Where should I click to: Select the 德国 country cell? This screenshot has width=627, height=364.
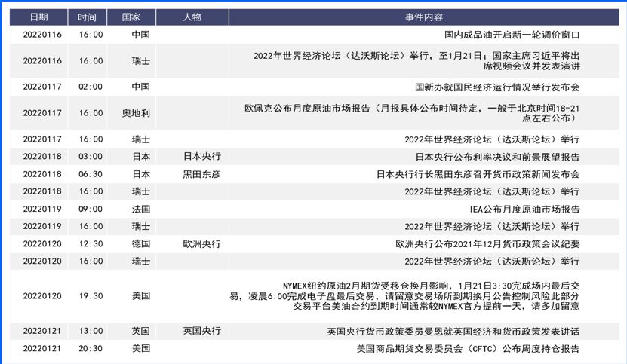[x=141, y=243]
